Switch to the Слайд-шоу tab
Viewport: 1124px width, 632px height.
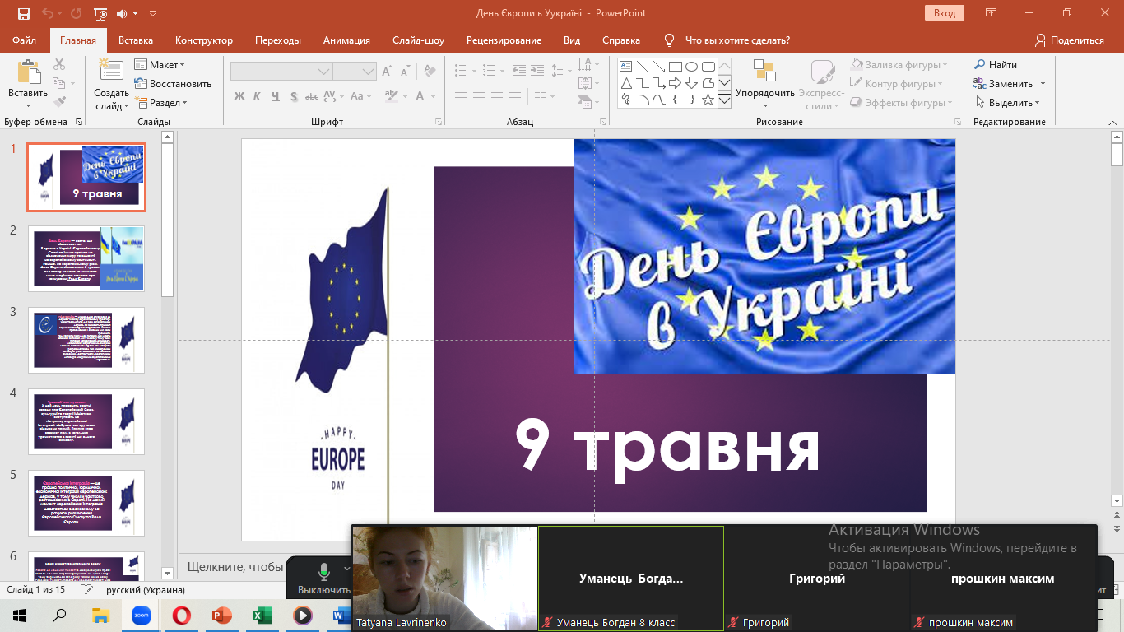[418, 39]
